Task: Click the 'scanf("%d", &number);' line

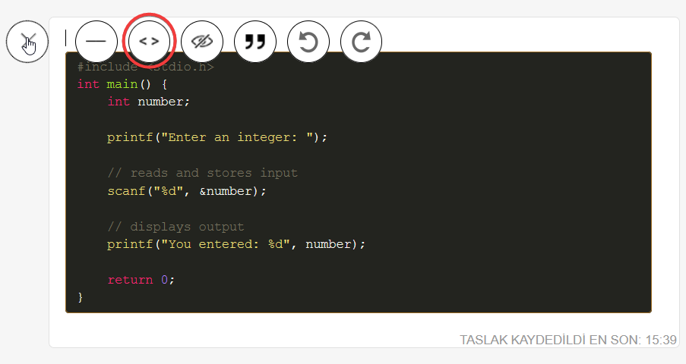Action: coord(187,191)
